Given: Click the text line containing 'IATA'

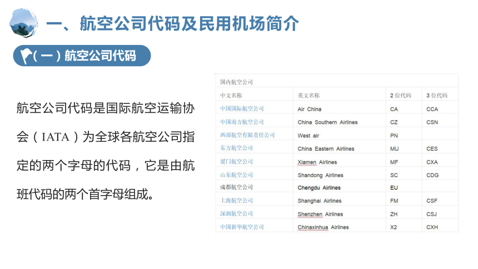Looking at the screenshot, I should 106,137.
